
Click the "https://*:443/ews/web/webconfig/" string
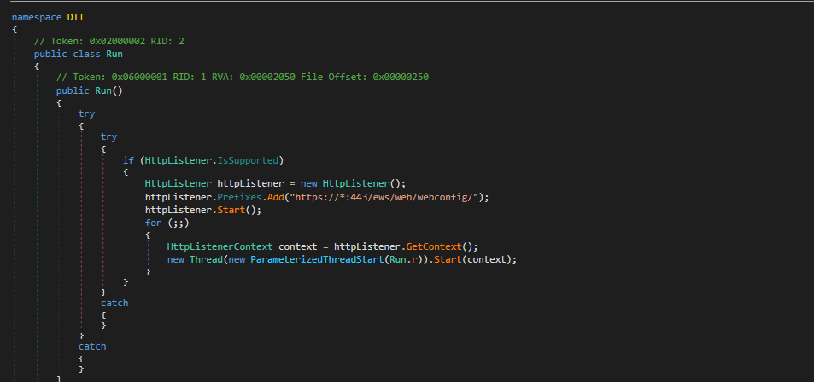point(386,198)
